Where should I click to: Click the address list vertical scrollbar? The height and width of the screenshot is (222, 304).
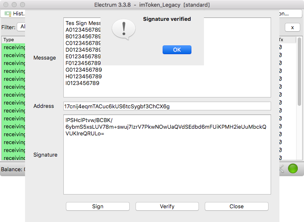pyautogui.click(x=299, y=72)
